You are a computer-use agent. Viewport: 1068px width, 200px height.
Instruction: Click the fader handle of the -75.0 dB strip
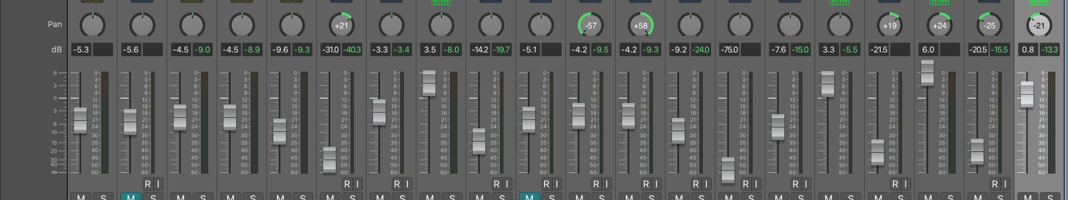coord(728,170)
